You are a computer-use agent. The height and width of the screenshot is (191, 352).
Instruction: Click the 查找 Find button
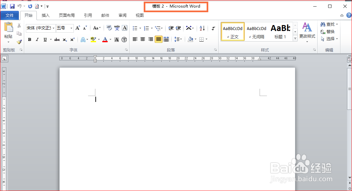(x=329, y=24)
